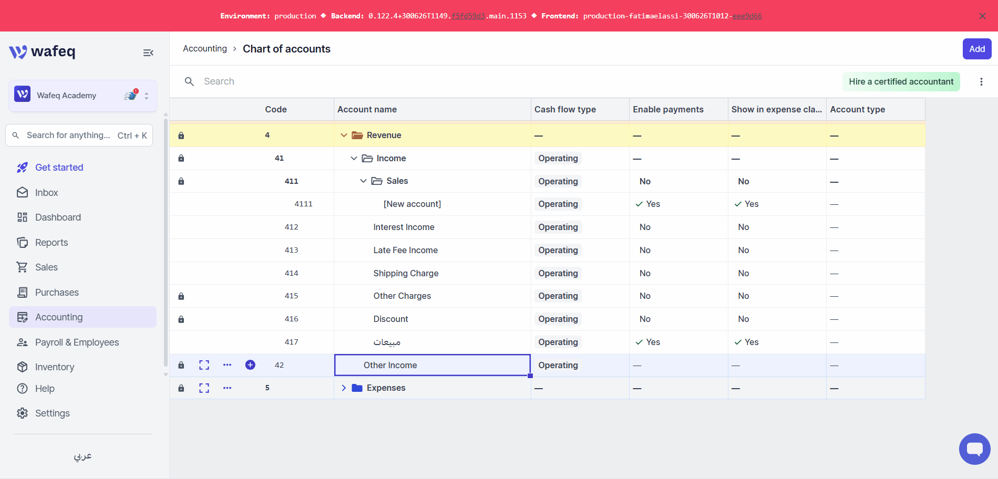Click the Add button

pyautogui.click(x=977, y=49)
